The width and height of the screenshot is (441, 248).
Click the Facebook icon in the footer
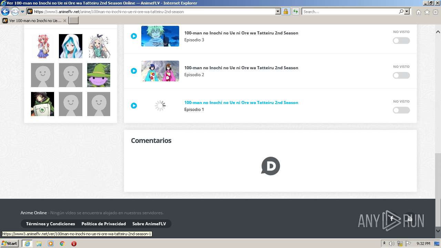[x=392, y=218]
